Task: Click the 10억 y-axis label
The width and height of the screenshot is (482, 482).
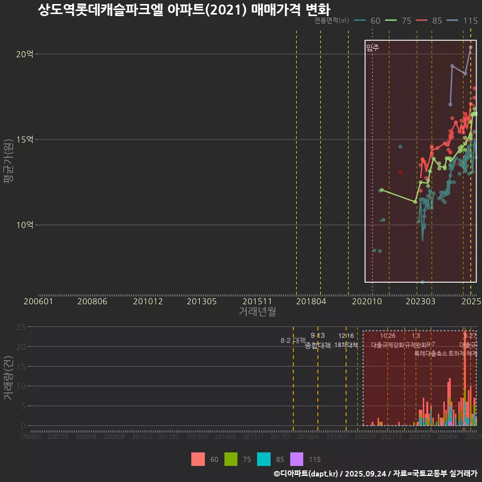Action: click(25, 225)
